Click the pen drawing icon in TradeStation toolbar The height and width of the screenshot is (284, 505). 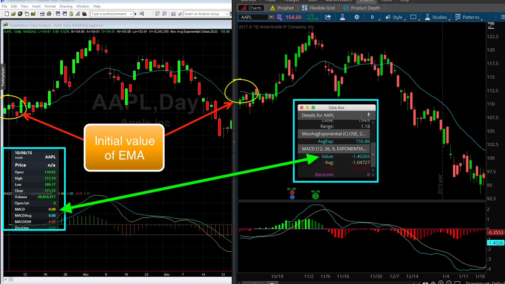[78, 14]
